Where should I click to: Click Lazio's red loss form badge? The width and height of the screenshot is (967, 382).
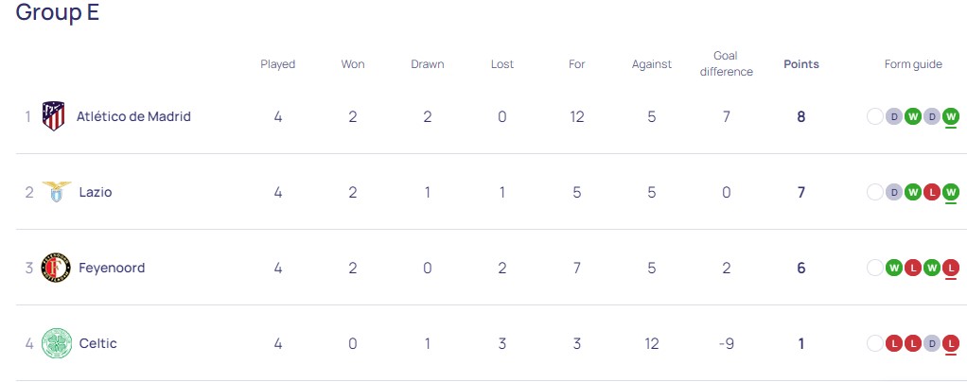(932, 192)
